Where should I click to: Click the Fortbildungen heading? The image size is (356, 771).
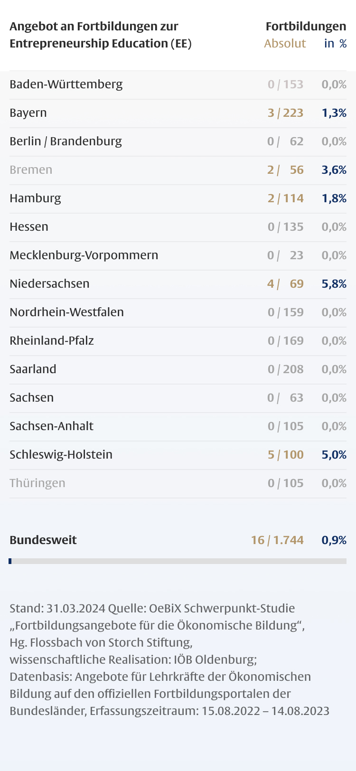[x=306, y=27]
